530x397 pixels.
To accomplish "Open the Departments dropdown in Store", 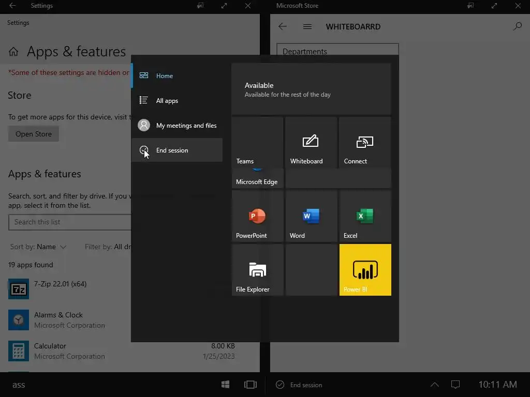I will (x=337, y=49).
